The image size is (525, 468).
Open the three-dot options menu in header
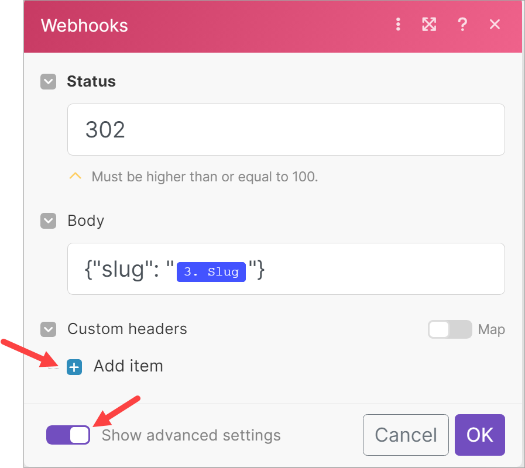(398, 25)
